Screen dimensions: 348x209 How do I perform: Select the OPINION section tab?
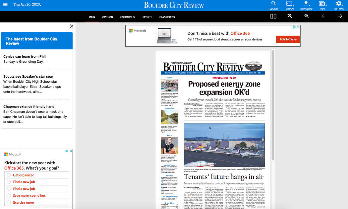click(108, 17)
